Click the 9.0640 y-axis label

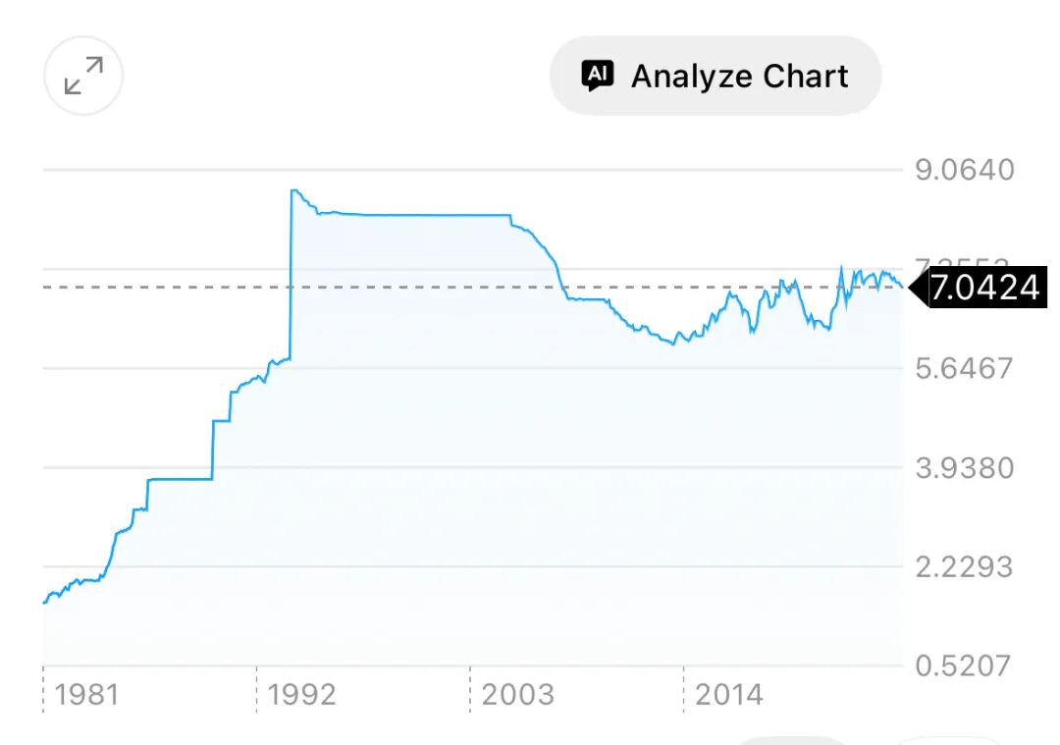[x=965, y=170]
